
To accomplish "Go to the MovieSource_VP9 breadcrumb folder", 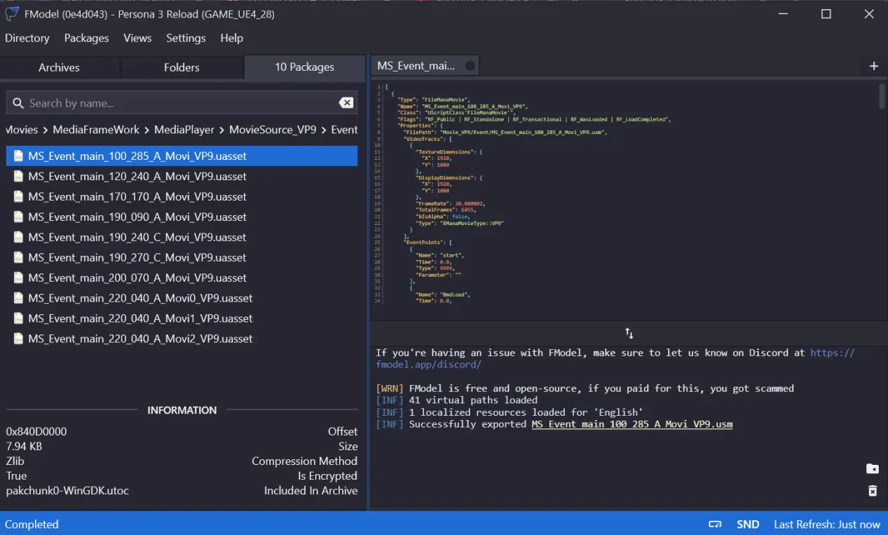I will (x=273, y=130).
